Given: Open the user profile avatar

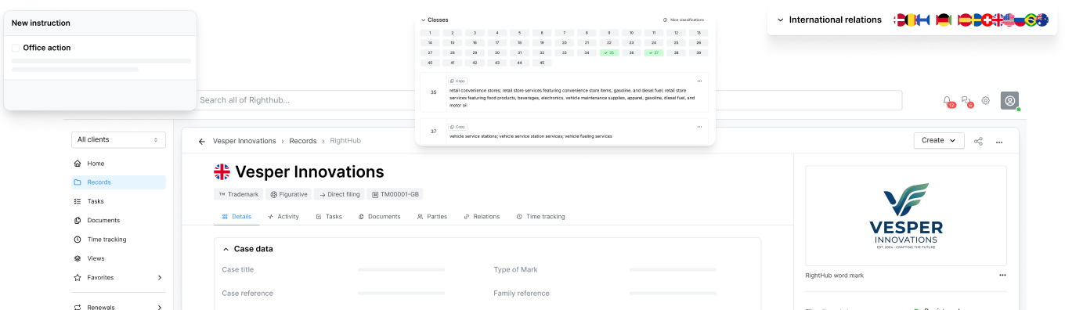Looking at the screenshot, I should (1009, 100).
